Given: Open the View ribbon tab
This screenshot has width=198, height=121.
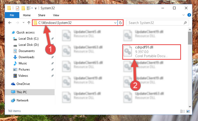Looking at the screenshot, I should click(56, 15).
